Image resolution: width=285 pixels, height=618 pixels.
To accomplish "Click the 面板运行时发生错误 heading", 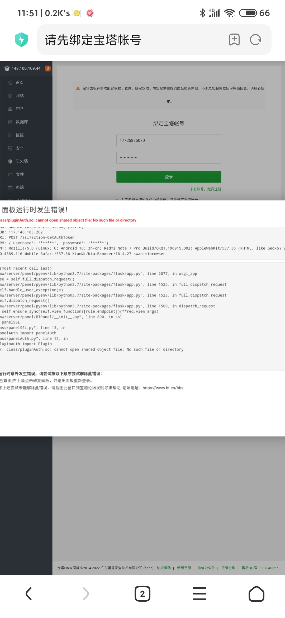I will coord(35,210).
